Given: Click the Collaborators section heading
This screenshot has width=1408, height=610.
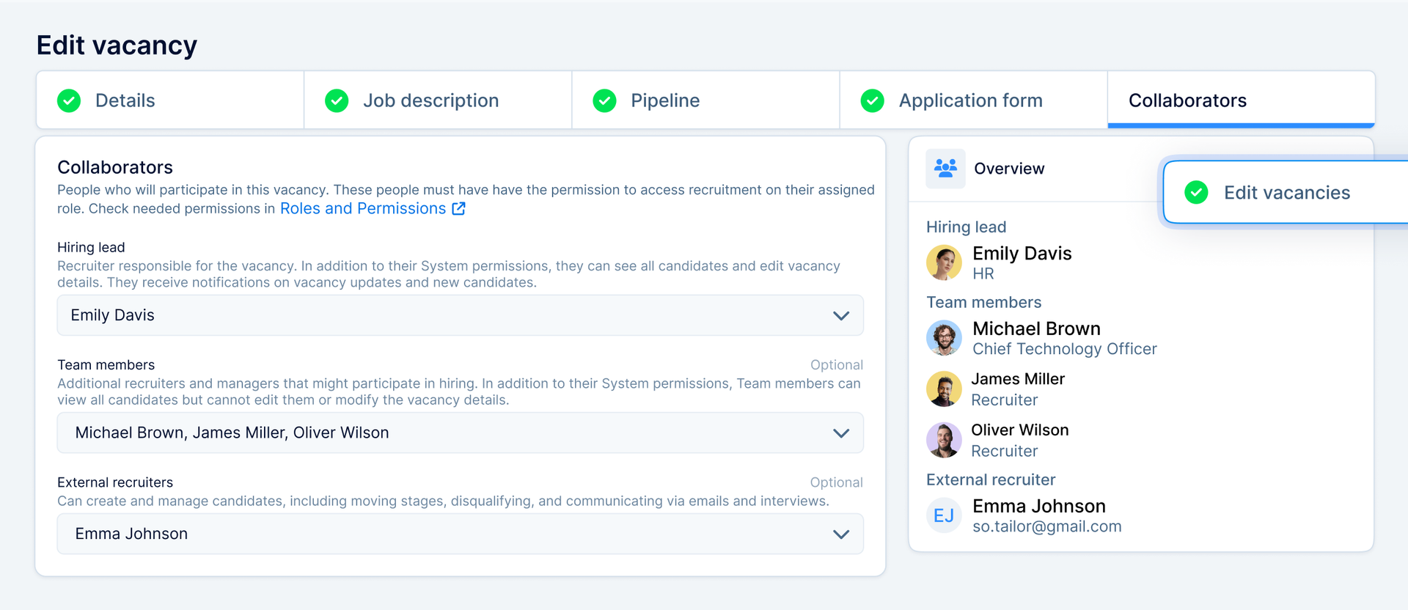Looking at the screenshot, I should [x=115, y=167].
